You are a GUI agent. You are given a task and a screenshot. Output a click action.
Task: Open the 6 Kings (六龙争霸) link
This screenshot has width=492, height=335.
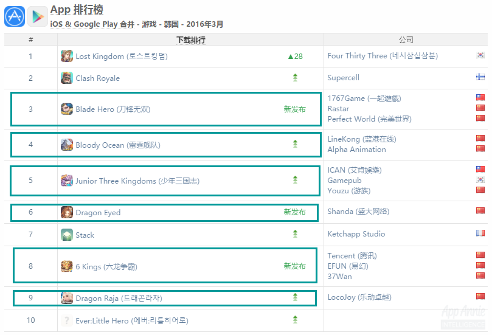[106, 267]
